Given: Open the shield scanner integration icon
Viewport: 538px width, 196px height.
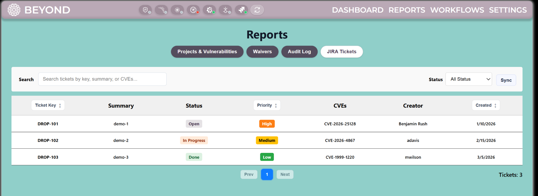Looking at the screenshot, I should click(145, 10).
